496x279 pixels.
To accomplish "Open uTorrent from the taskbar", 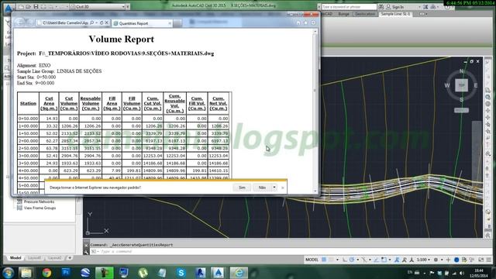I will [x=143, y=272].
